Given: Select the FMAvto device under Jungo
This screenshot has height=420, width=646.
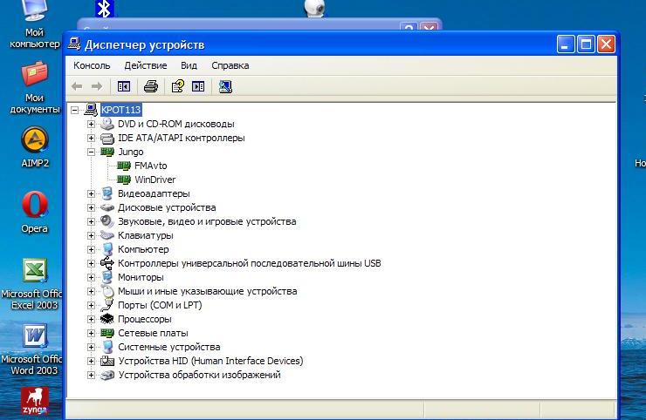Looking at the screenshot, I should 150,166.
